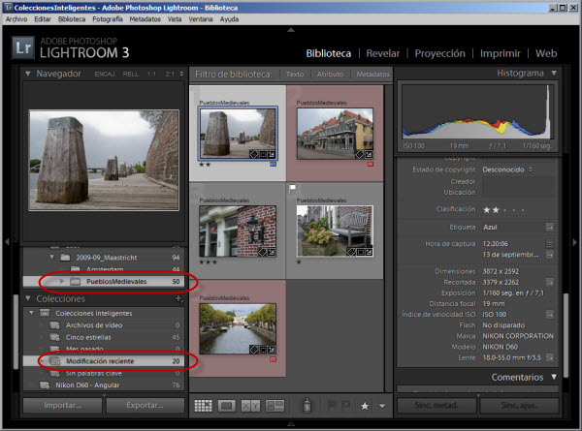Click Sinc. metad. button
This screenshot has width=582, height=431.
pyautogui.click(x=436, y=406)
